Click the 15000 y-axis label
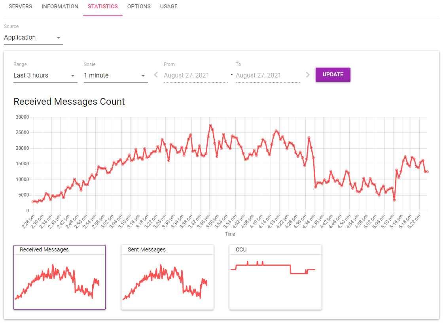This screenshot has height=323, width=443. point(22,164)
